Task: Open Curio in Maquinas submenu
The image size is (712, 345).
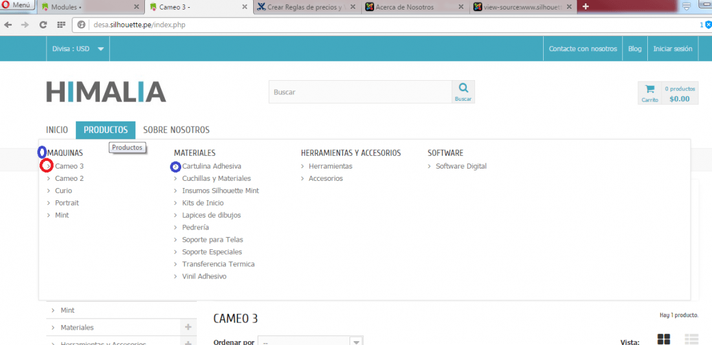Action: [63, 191]
